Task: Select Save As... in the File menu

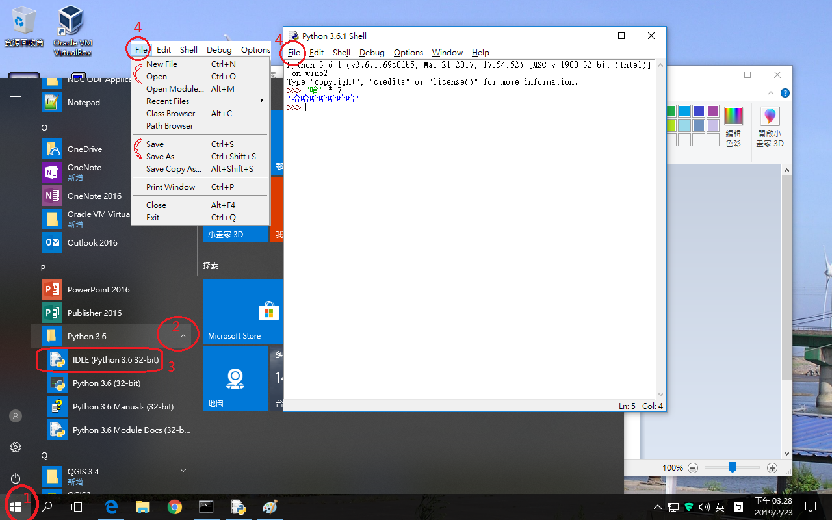Action: pyautogui.click(x=201, y=157)
